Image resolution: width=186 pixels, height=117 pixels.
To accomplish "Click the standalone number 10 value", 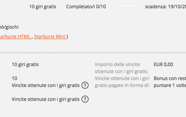I will [x=14, y=78].
